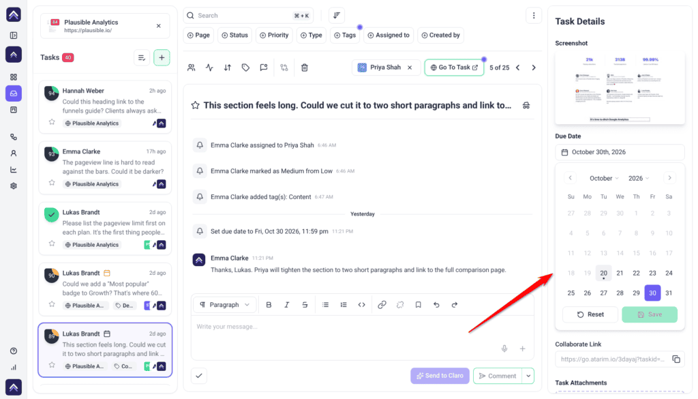The image size is (698, 399).
Task: Click the status activity pulse icon
Action: click(209, 68)
